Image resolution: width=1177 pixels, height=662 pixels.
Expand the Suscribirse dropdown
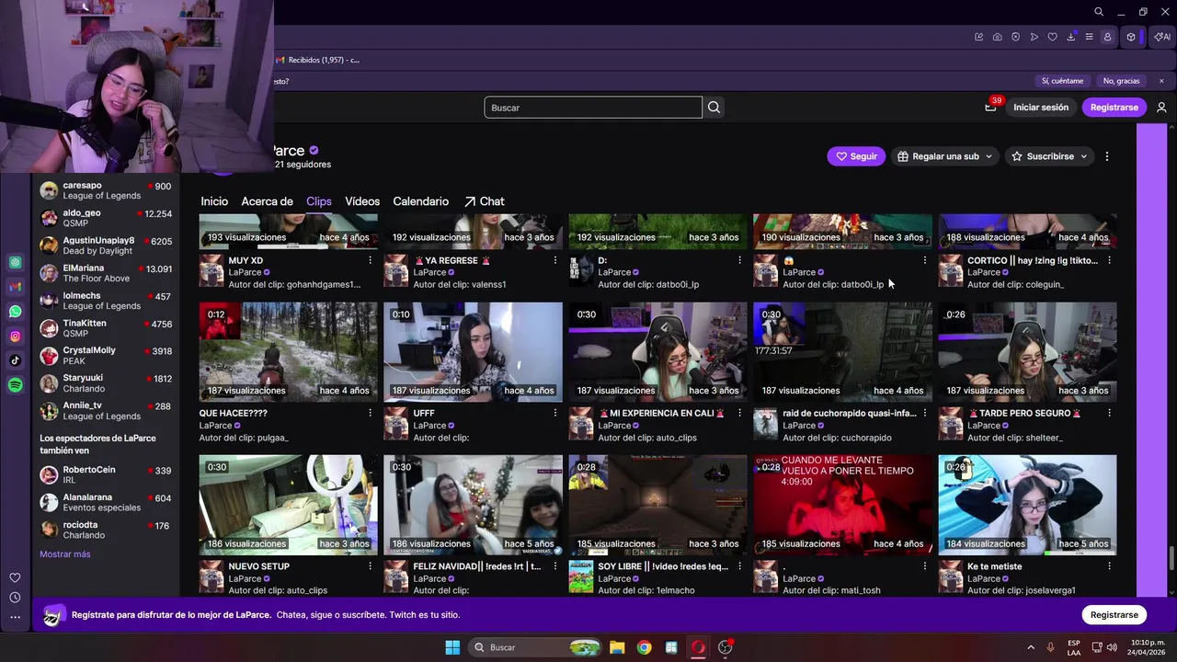1049,156
